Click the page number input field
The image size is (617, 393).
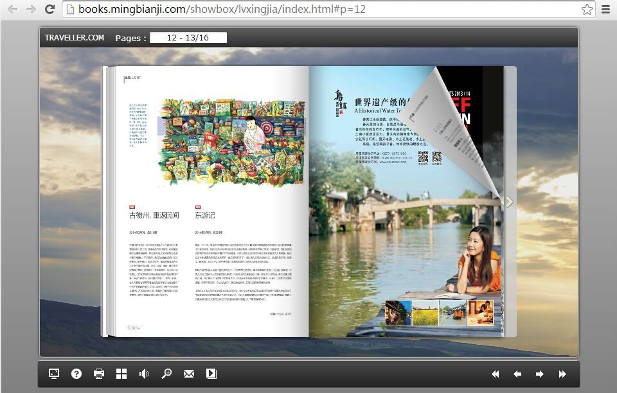click(188, 38)
